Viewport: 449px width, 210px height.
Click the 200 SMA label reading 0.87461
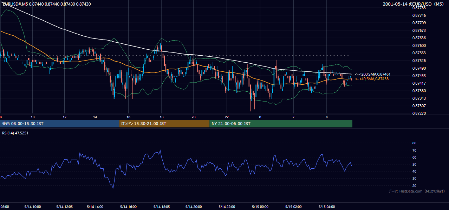372,74
